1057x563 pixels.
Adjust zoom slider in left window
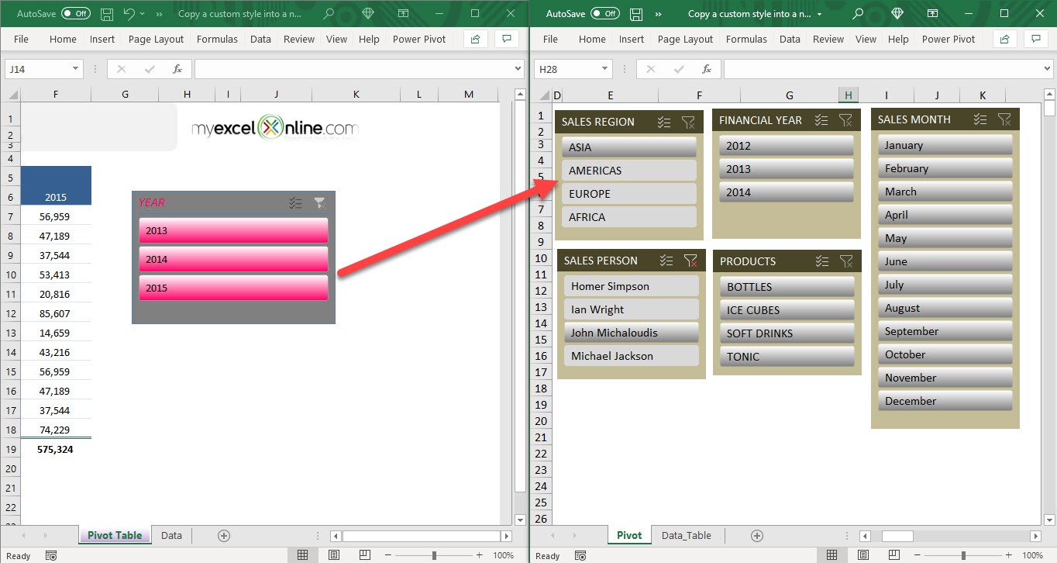coord(434,555)
